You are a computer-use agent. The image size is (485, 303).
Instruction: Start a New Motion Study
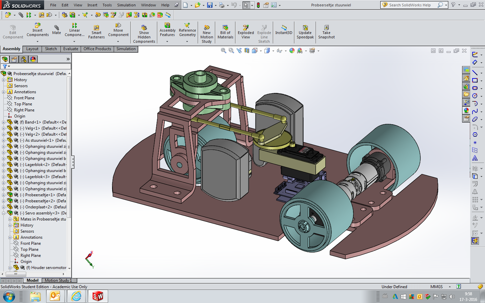click(207, 34)
